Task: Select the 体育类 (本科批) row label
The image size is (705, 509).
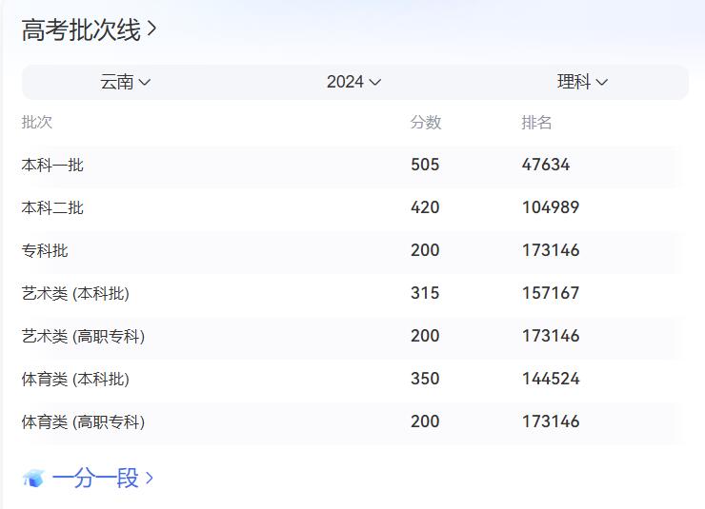Action: (75, 380)
